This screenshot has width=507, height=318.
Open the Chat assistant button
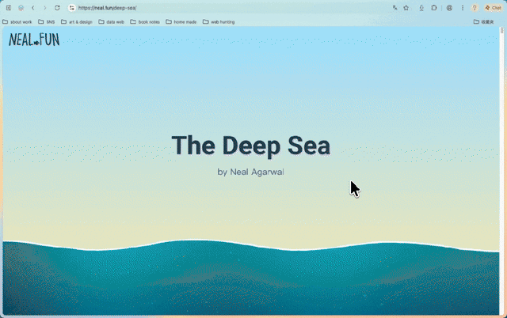coord(493,8)
